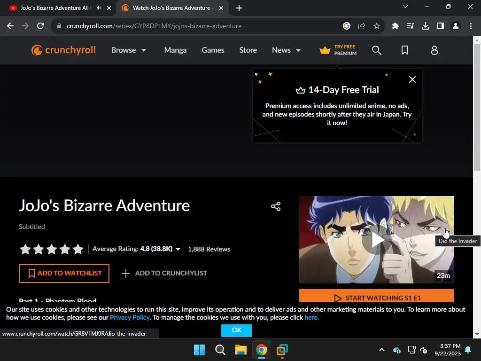Click the volume muted tray icon
The height and width of the screenshot is (361, 481).
click(x=424, y=350)
